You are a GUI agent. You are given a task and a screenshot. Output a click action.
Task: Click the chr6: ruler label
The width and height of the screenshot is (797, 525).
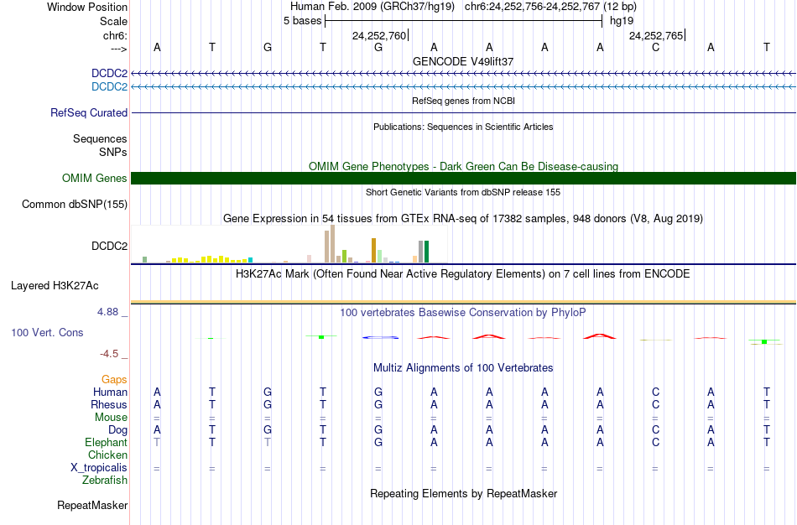(x=115, y=35)
